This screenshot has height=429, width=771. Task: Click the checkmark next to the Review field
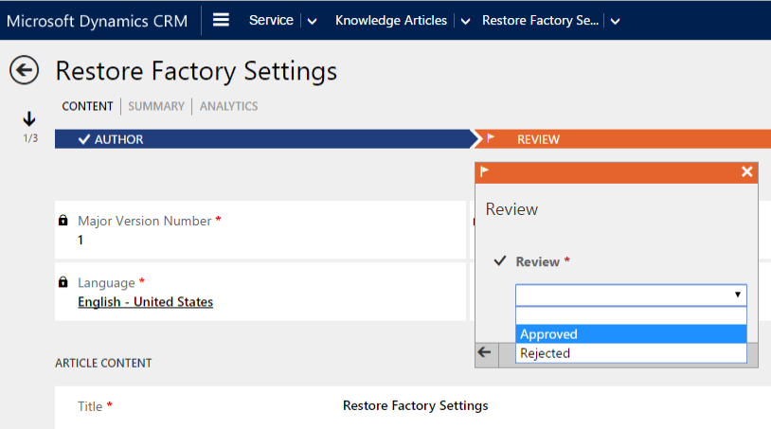(499, 261)
